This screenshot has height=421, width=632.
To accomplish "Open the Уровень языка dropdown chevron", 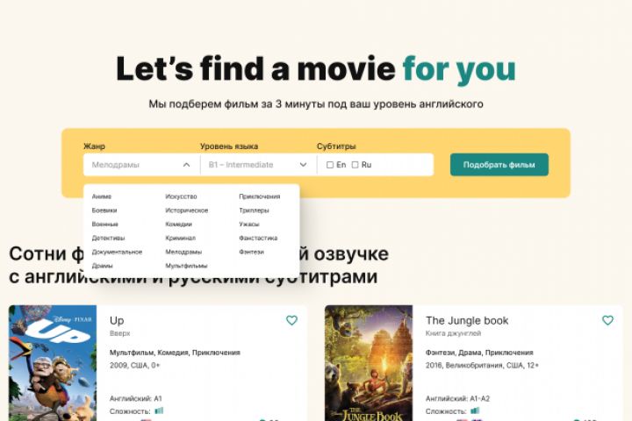I will click(x=303, y=165).
